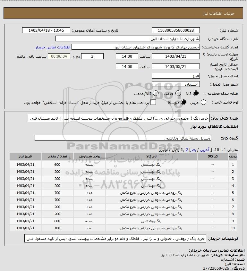Select the خدمت radio button

(178, 94)
